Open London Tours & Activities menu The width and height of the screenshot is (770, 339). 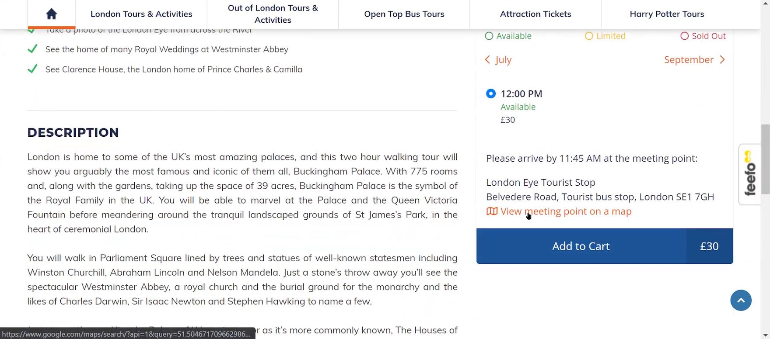141,14
